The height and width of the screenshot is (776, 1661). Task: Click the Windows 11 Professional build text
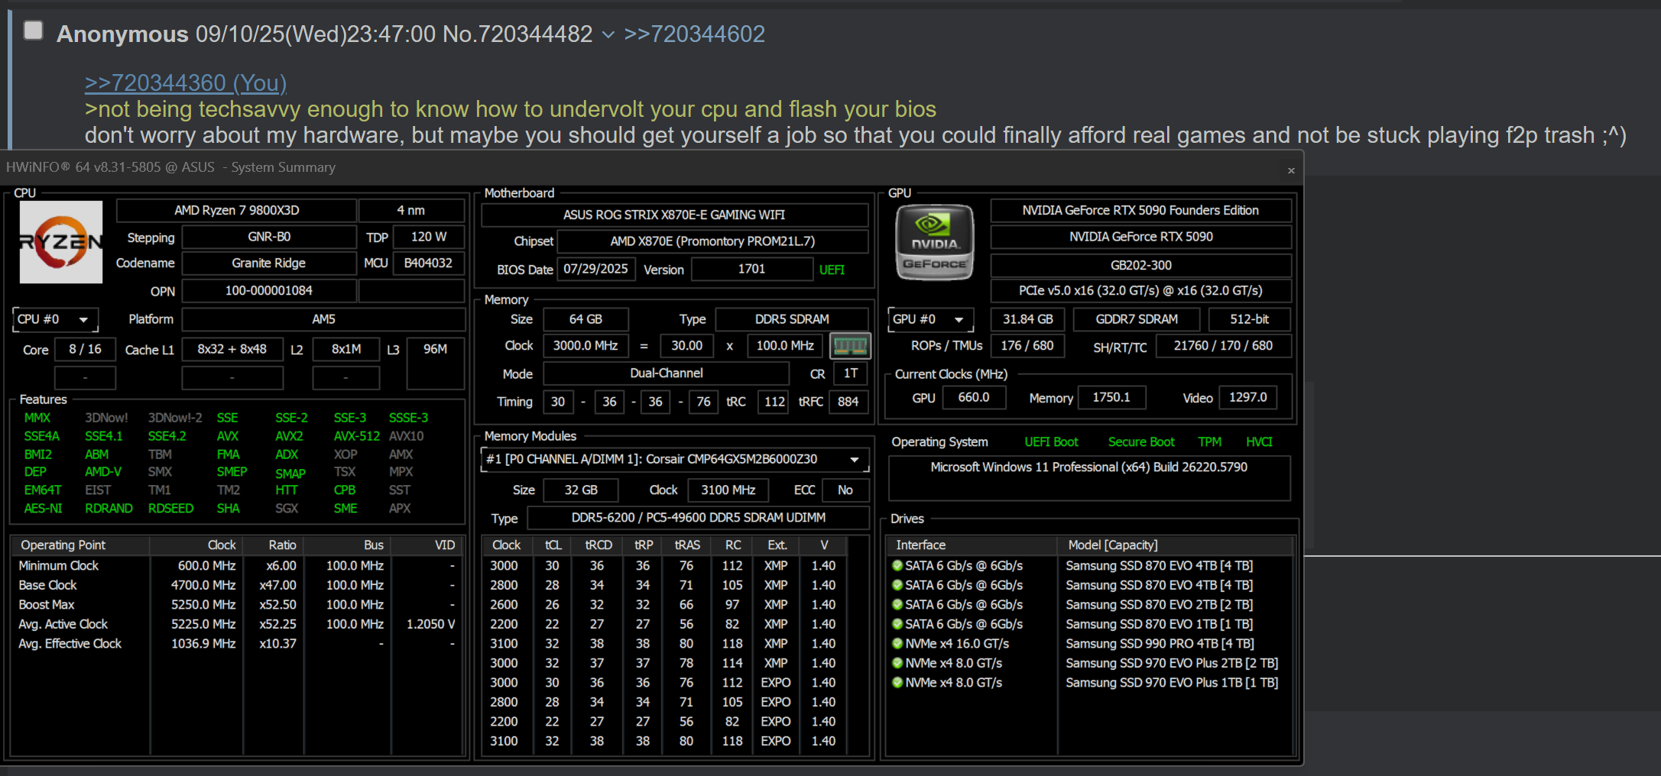click(x=1088, y=467)
